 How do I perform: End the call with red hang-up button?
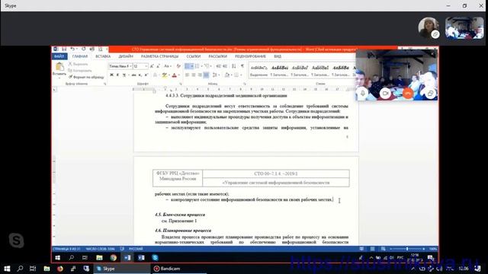tap(408, 93)
